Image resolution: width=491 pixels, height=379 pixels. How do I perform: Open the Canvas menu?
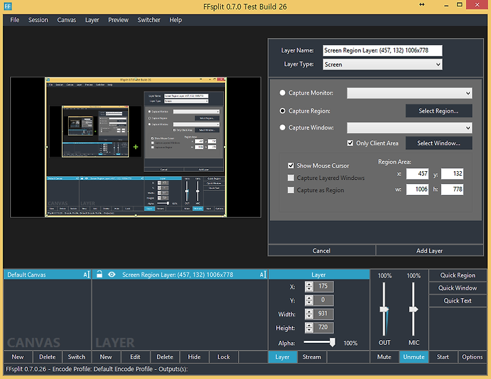67,20
